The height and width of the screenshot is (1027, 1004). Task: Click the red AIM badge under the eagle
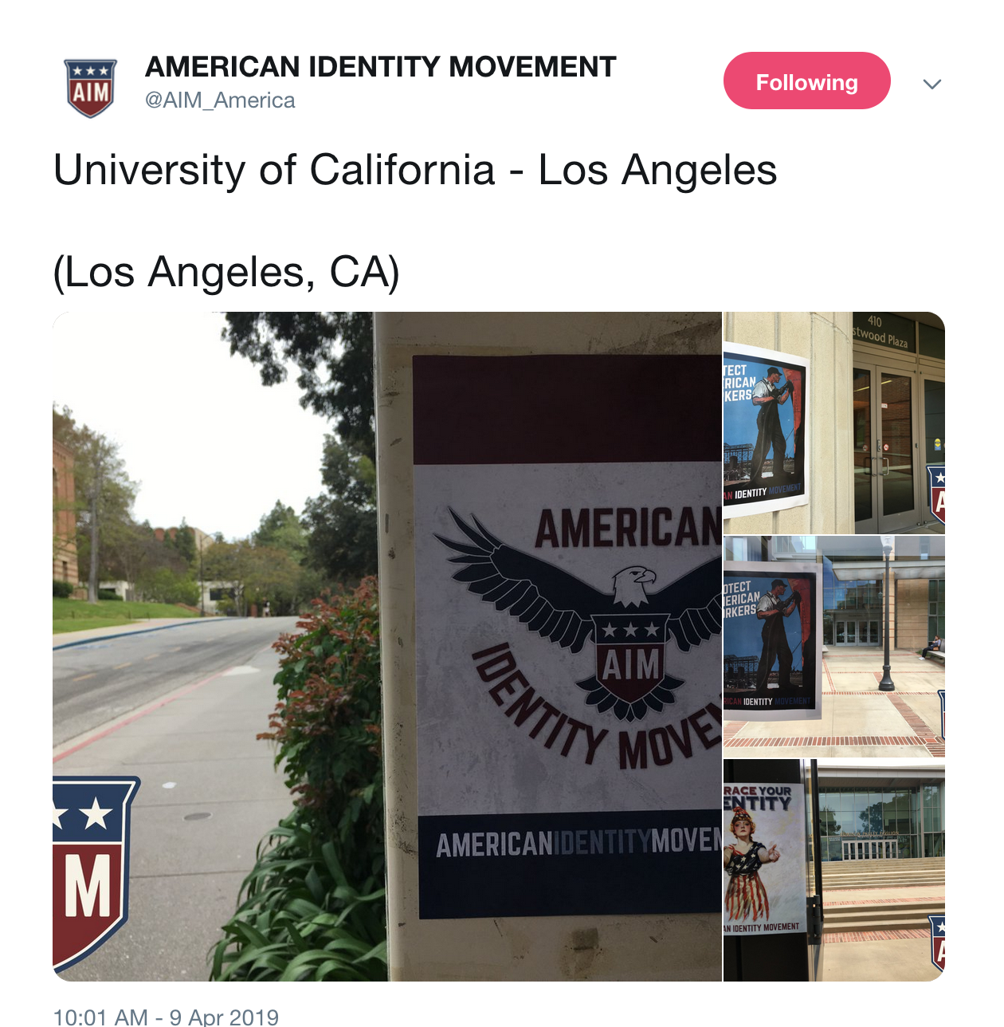[631, 659]
